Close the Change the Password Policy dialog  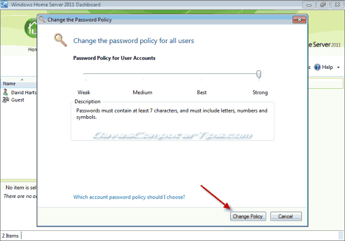tap(299, 19)
